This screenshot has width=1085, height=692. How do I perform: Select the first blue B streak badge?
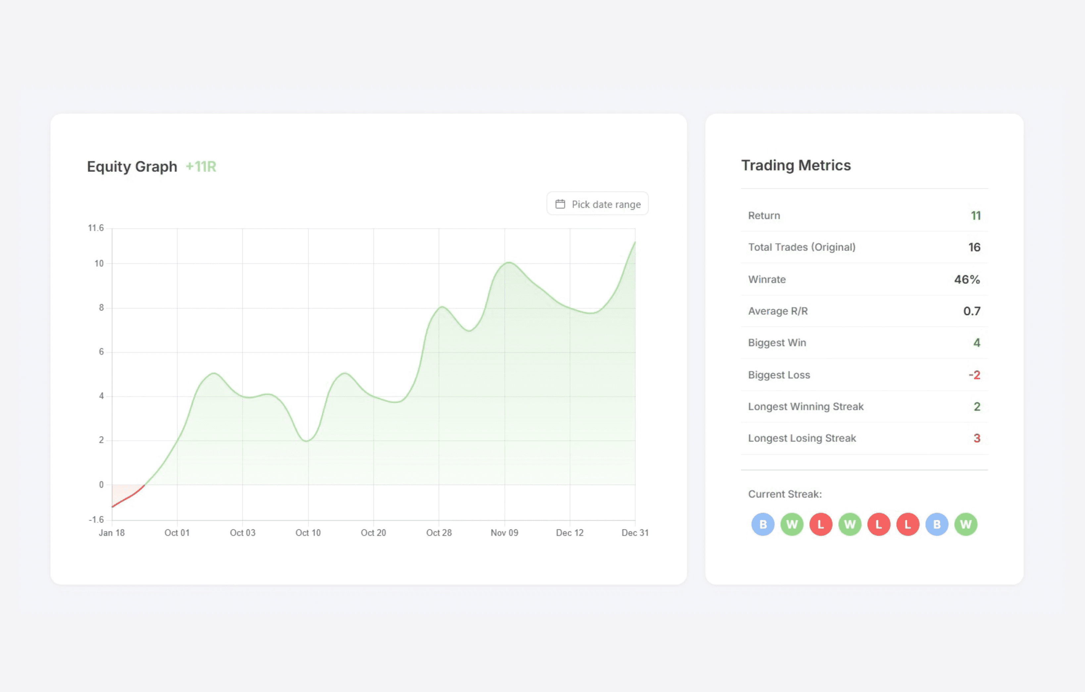coord(763,524)
